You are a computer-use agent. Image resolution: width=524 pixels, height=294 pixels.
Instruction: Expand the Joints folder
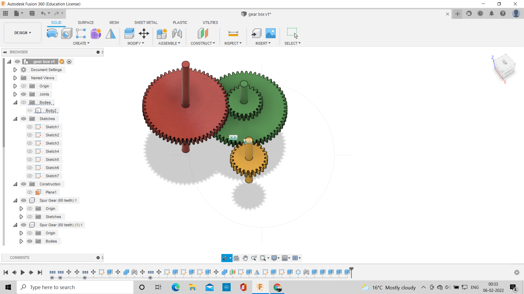point(15,94)
